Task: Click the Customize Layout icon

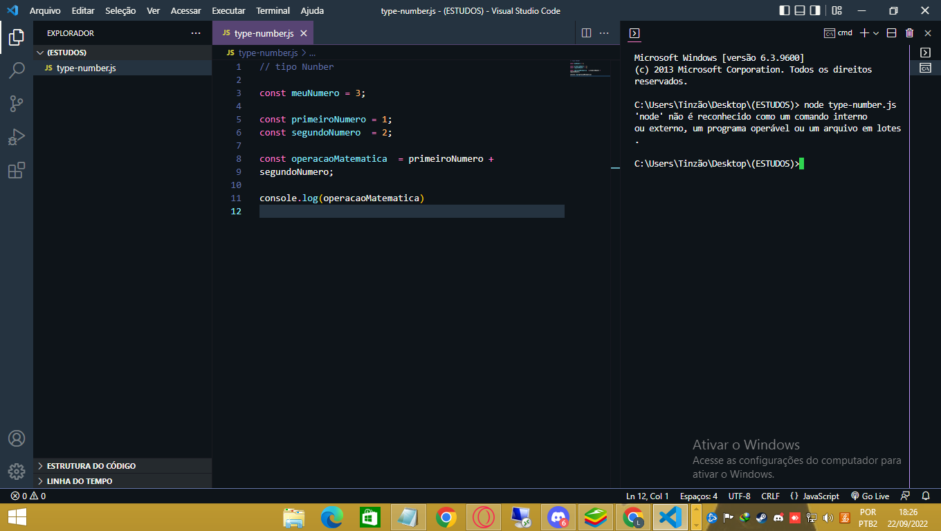Action: (837, 11)
